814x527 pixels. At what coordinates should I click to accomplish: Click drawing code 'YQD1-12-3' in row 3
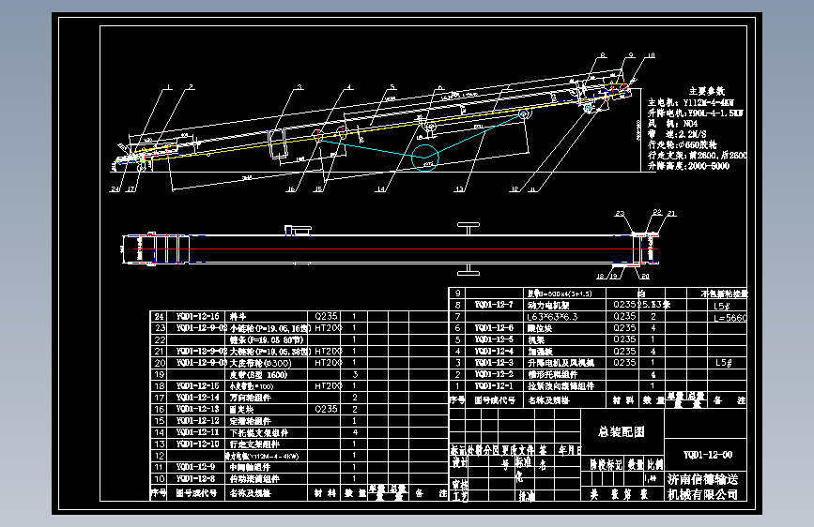[x=493, y=363]
